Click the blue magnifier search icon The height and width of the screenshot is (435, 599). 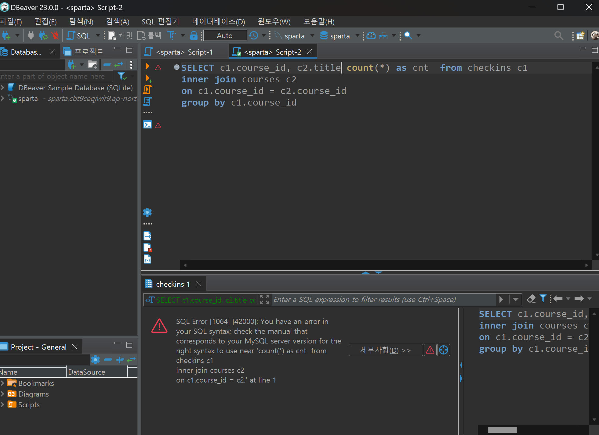point(408,36)
